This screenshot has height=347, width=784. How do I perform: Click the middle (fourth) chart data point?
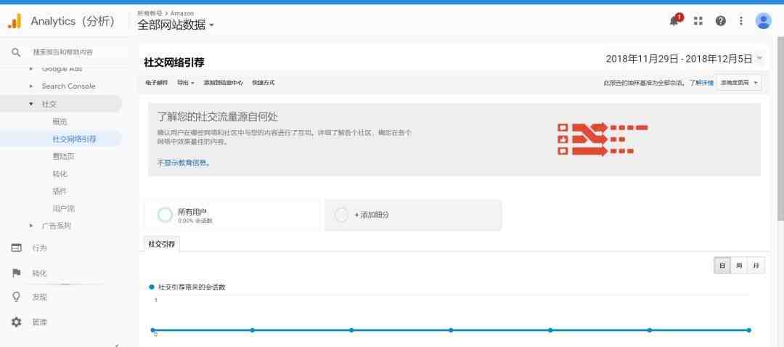pyautogui.click(x=451, y=330)
